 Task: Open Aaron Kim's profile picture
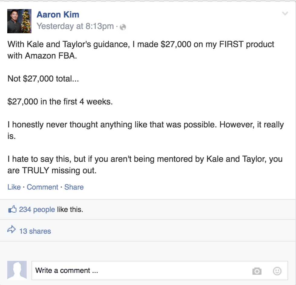[x=19, y=21]
